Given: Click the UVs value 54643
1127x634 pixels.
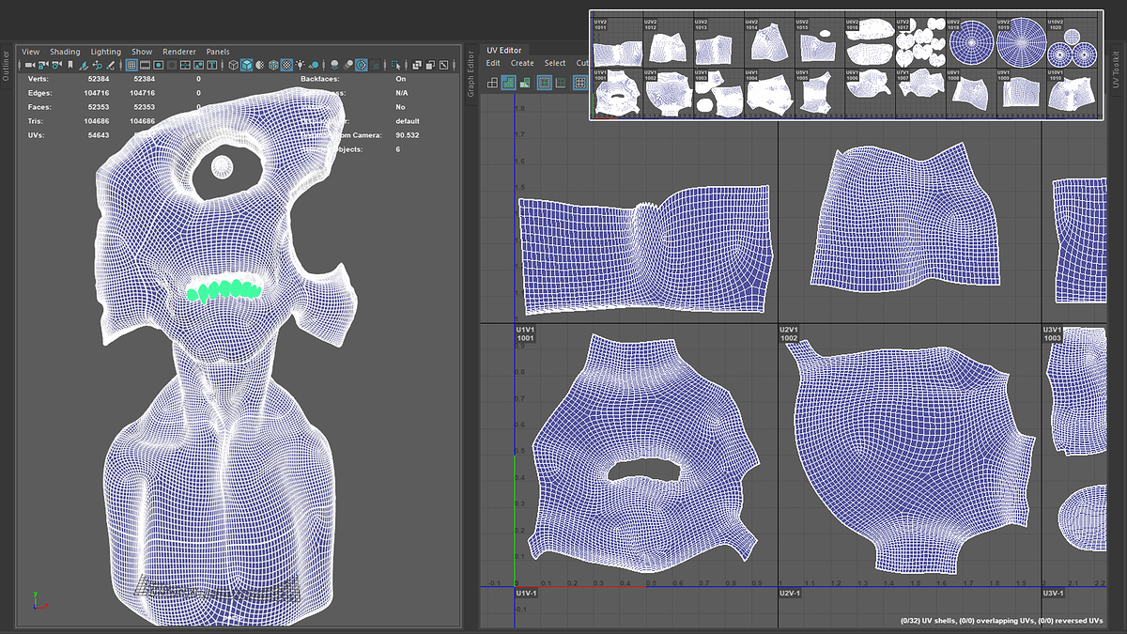Looking at the screenshot, I should tap(99, 135).
